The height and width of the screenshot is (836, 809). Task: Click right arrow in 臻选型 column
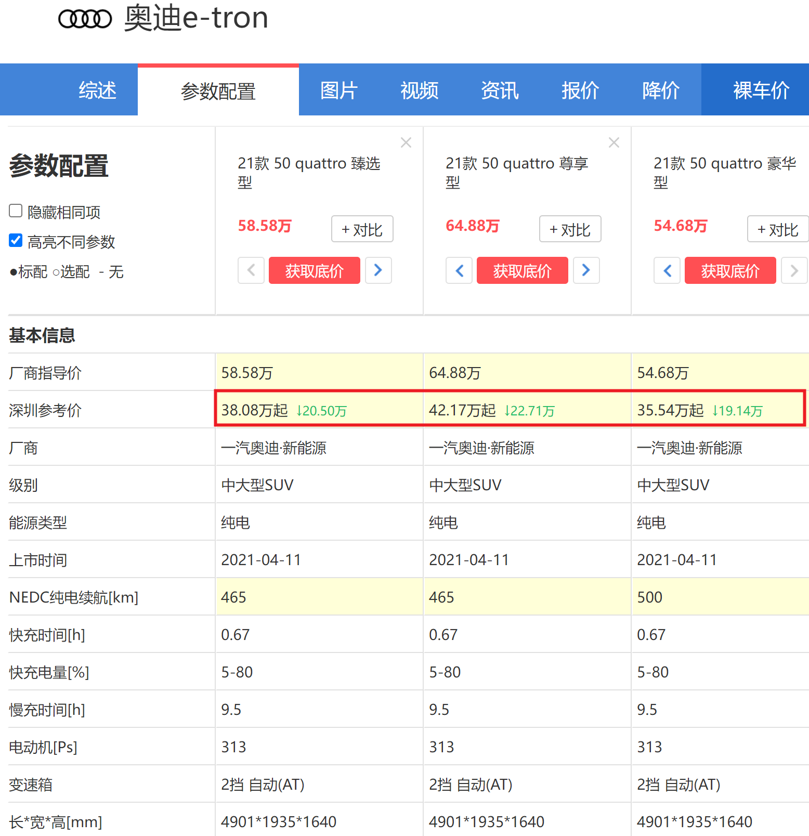[378, 270]
